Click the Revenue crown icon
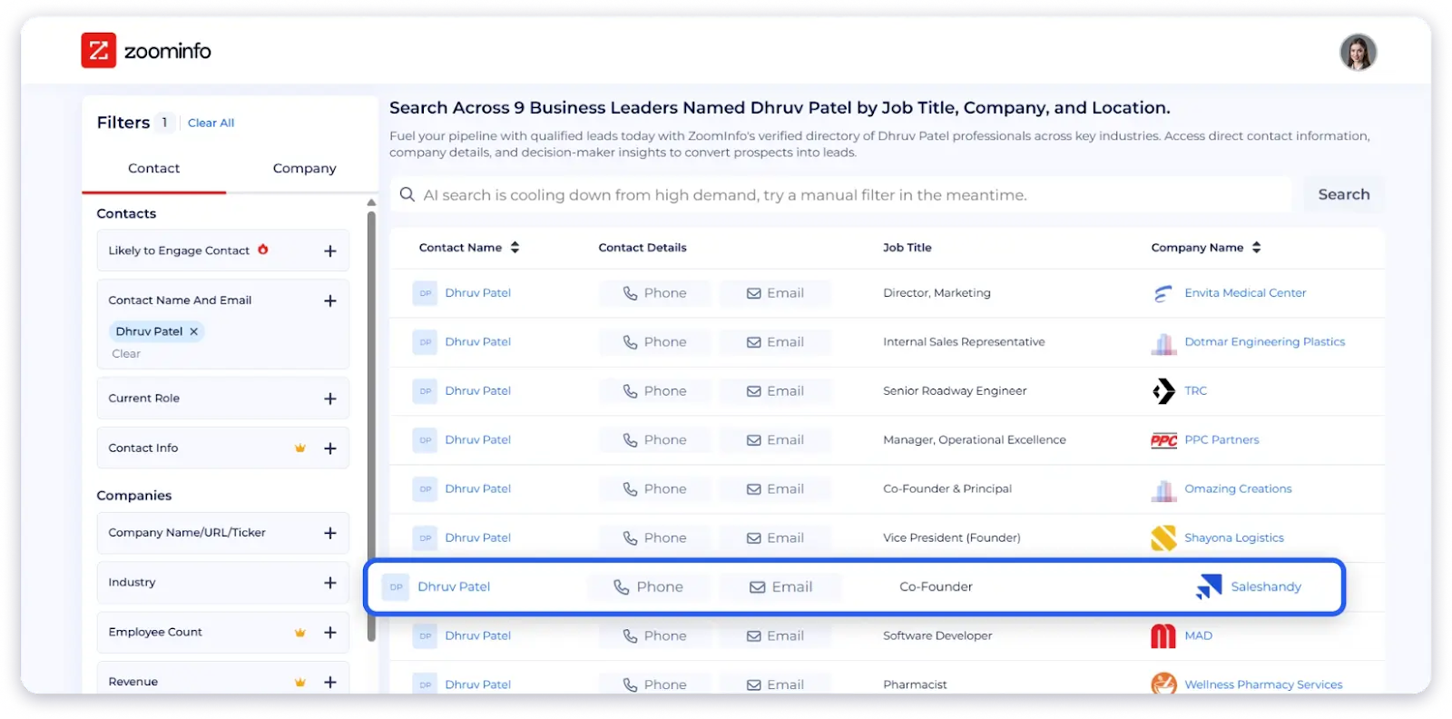1452x719 pixels. [x=299, y=682]
